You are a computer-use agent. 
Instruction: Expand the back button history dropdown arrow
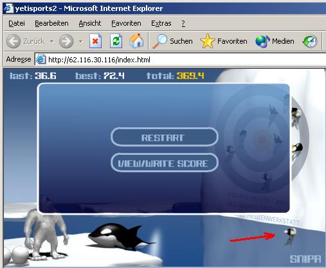click(52, 41)
